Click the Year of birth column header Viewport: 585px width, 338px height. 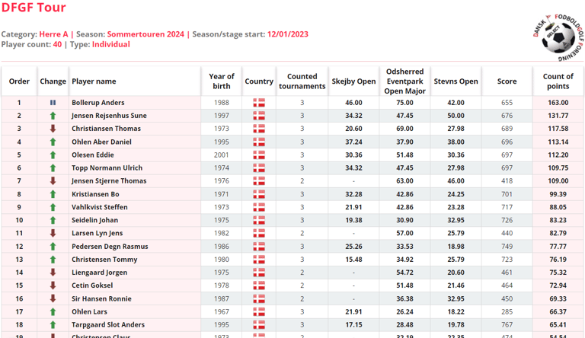point(222,81)
